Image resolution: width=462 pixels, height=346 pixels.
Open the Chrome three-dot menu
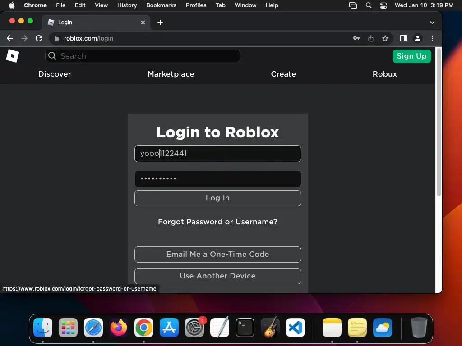432,38
